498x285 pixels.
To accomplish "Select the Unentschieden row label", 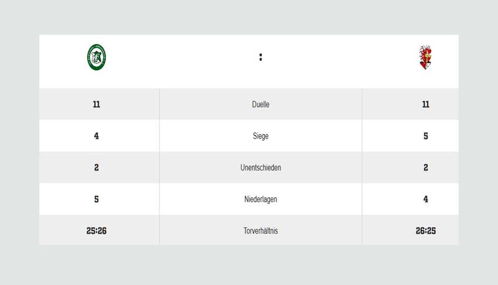I will pyautogui.click(x=261, y=168).
